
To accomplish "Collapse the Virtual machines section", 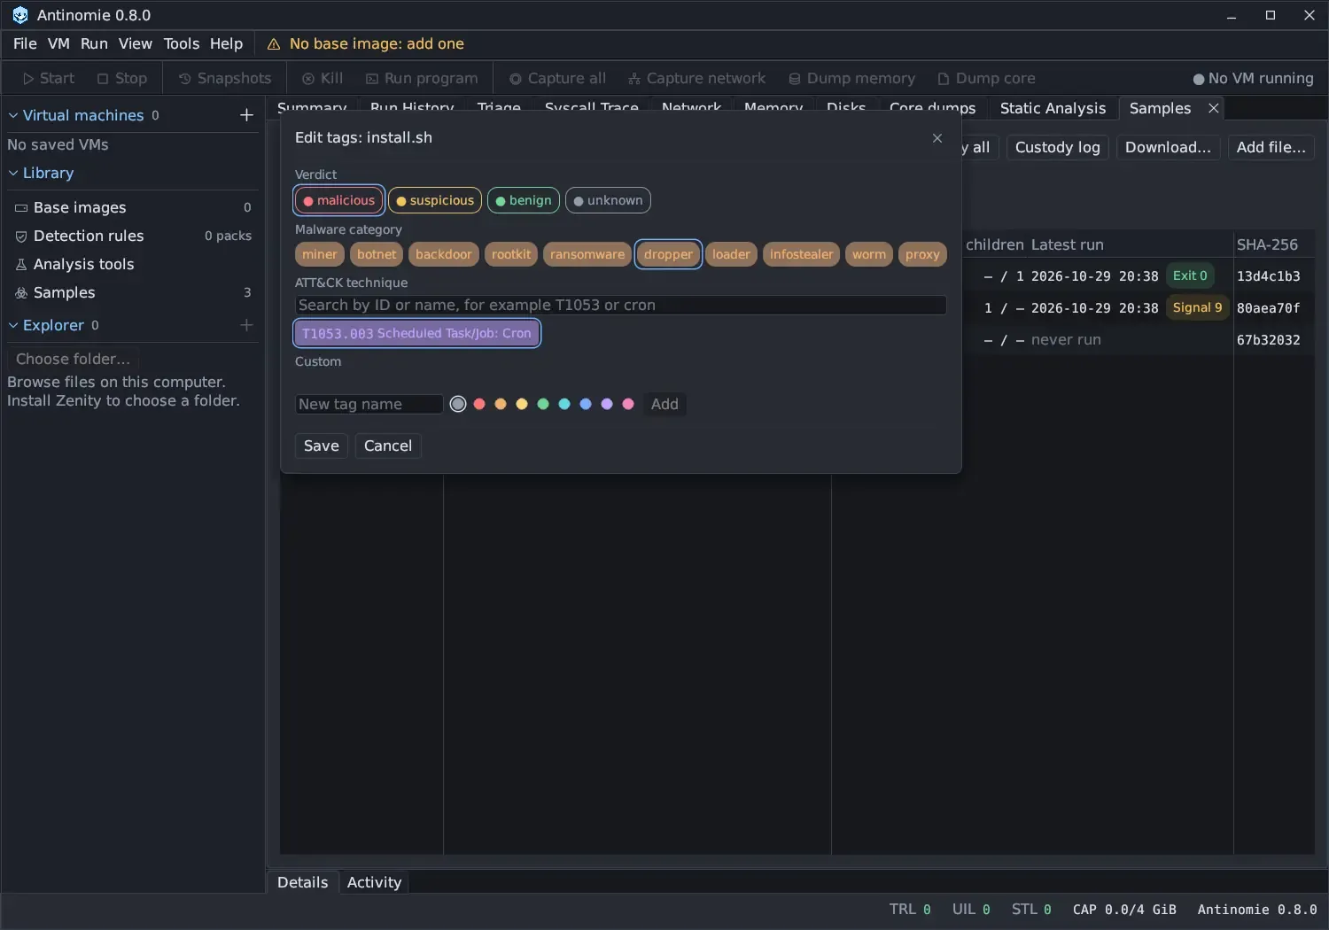I will pos(13,115).
